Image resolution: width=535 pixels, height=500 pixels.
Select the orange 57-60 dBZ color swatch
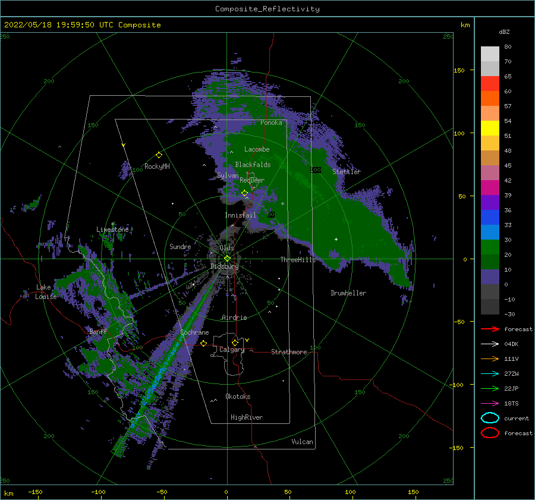pos(490,98)
